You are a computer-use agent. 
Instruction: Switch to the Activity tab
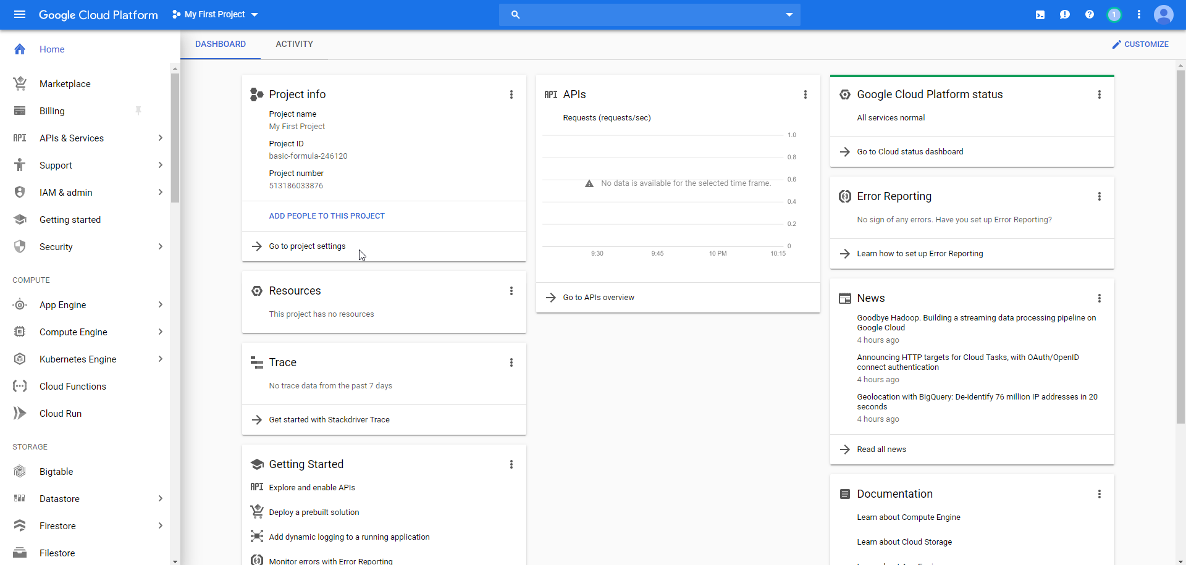[x=294, y=44]
